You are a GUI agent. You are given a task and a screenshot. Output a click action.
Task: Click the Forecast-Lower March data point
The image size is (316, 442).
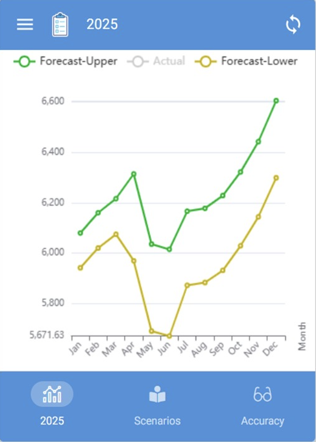(116, 234)
